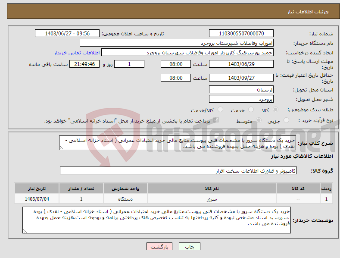
Task: Click the تاریخ نیاز column header
Action: coord(37,189)
